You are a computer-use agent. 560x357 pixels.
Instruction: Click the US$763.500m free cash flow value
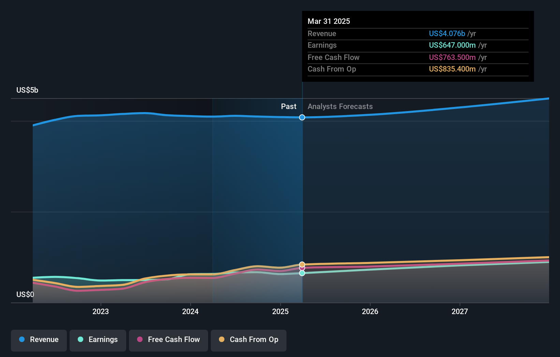tap(452, 58)
